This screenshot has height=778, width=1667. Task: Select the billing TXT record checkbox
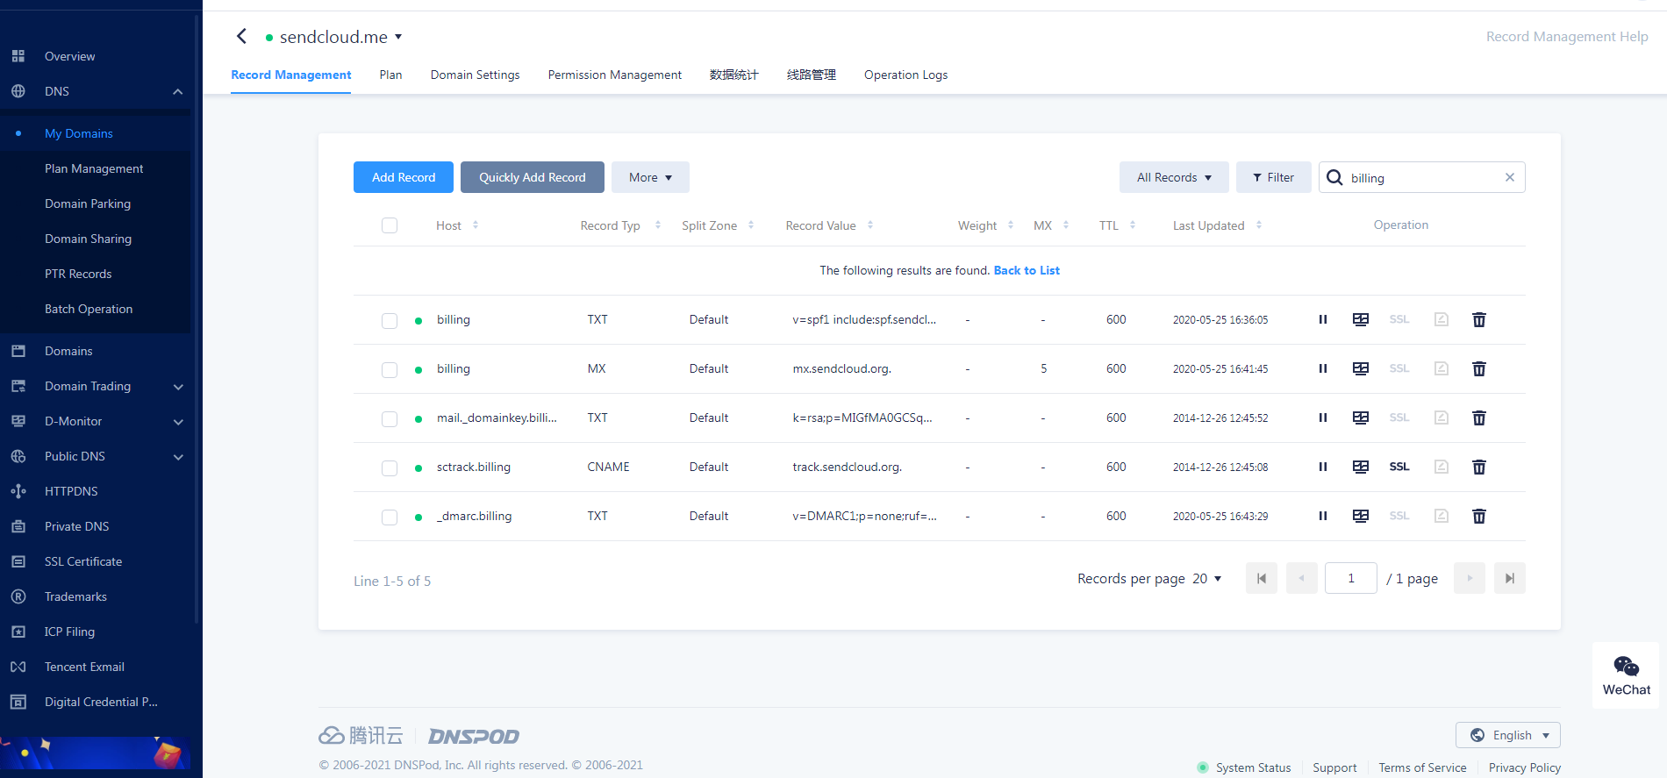(390, 321)
